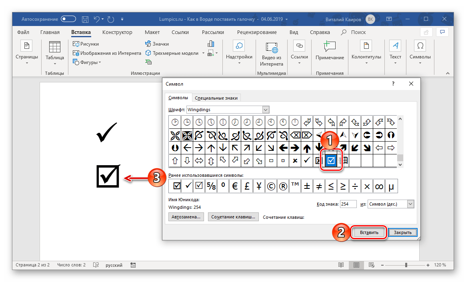Select the up-down outlined arrow symbol in grid
Viewport: 466px width, 282px height.
coord(211,160)
